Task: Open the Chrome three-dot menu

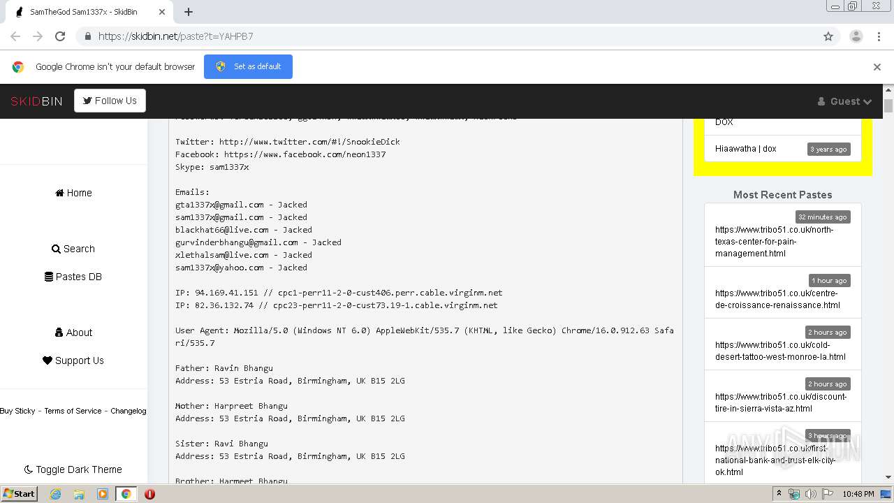Action: [877, 36]
